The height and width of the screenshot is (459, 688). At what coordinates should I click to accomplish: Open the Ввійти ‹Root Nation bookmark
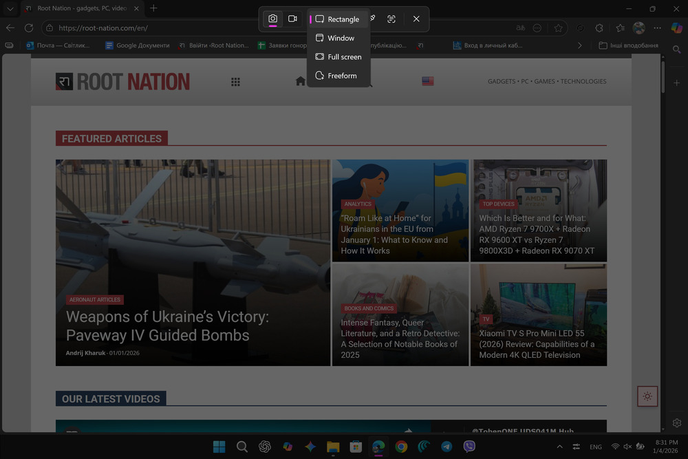pos(214,45)
